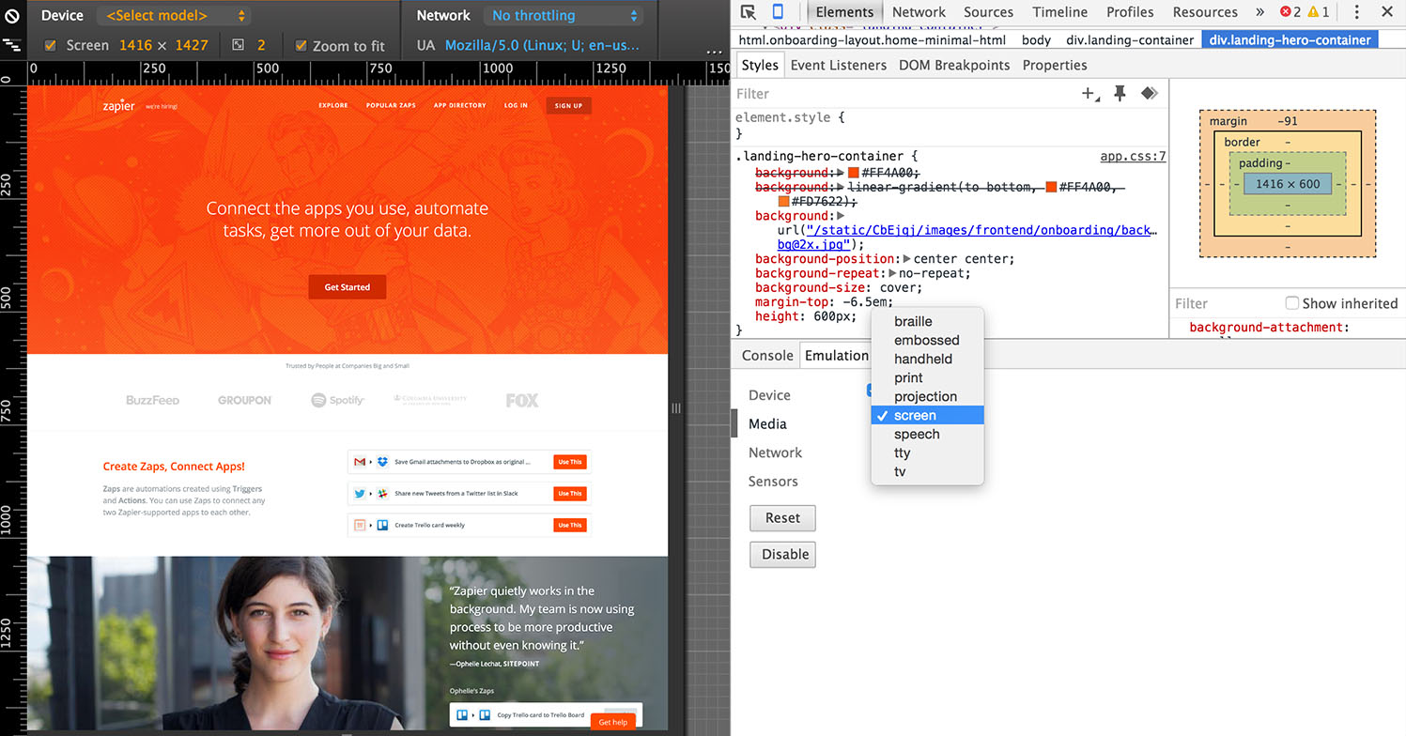Toggle element state with the pin icon
Viewport: 1406px width, 736px height.
click(x=1119, y=93)
